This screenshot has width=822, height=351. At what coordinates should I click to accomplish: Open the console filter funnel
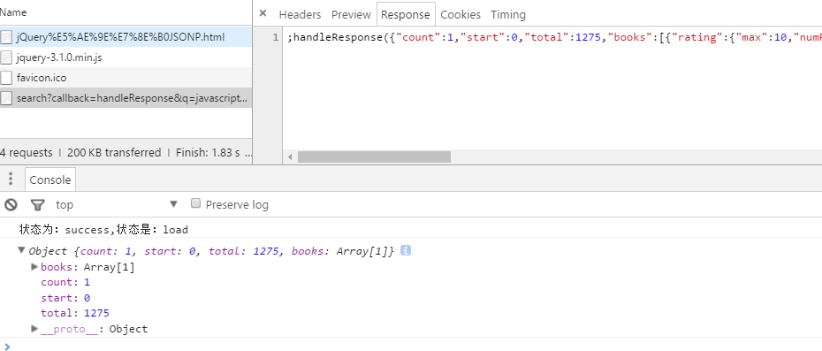pos(37,204)
